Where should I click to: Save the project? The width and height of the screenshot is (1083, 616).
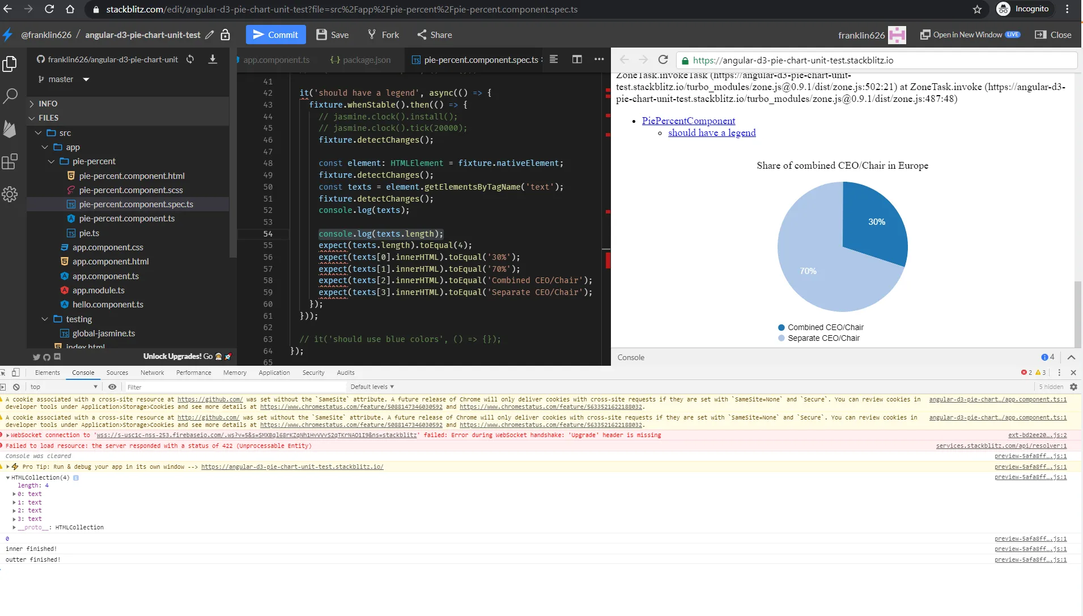(333, 35)
